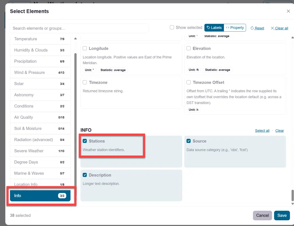Click Select all in the INFO section

pos(262,131)
